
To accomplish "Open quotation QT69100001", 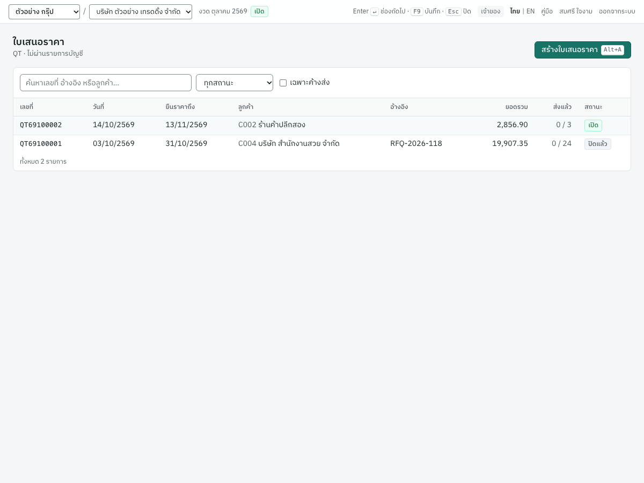I will (41, 144).
